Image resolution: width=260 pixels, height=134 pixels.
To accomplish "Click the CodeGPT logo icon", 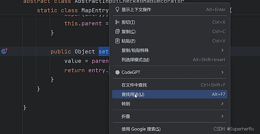I will coord(117,72).
